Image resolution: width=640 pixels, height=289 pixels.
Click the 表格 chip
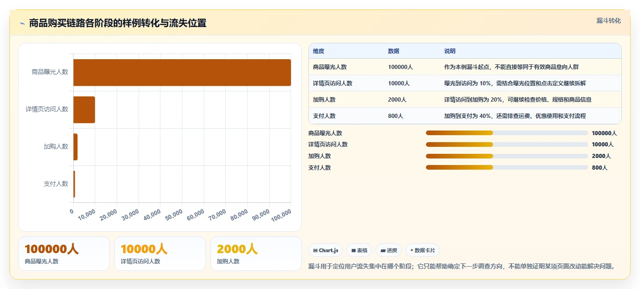(x=359, y=250)
